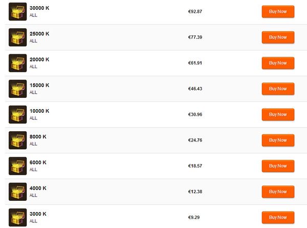Screen dimensions: 307x228
Task: Click the 30000 K product title
Action: 39,8
